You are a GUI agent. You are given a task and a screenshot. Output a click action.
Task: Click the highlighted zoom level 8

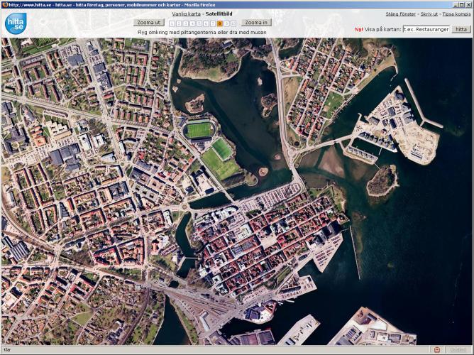pyautogui.click(x=220, y=23)
